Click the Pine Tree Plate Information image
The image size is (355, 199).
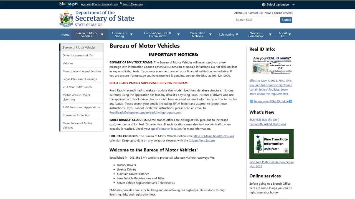pyautogui.click(x=272, y=144)
